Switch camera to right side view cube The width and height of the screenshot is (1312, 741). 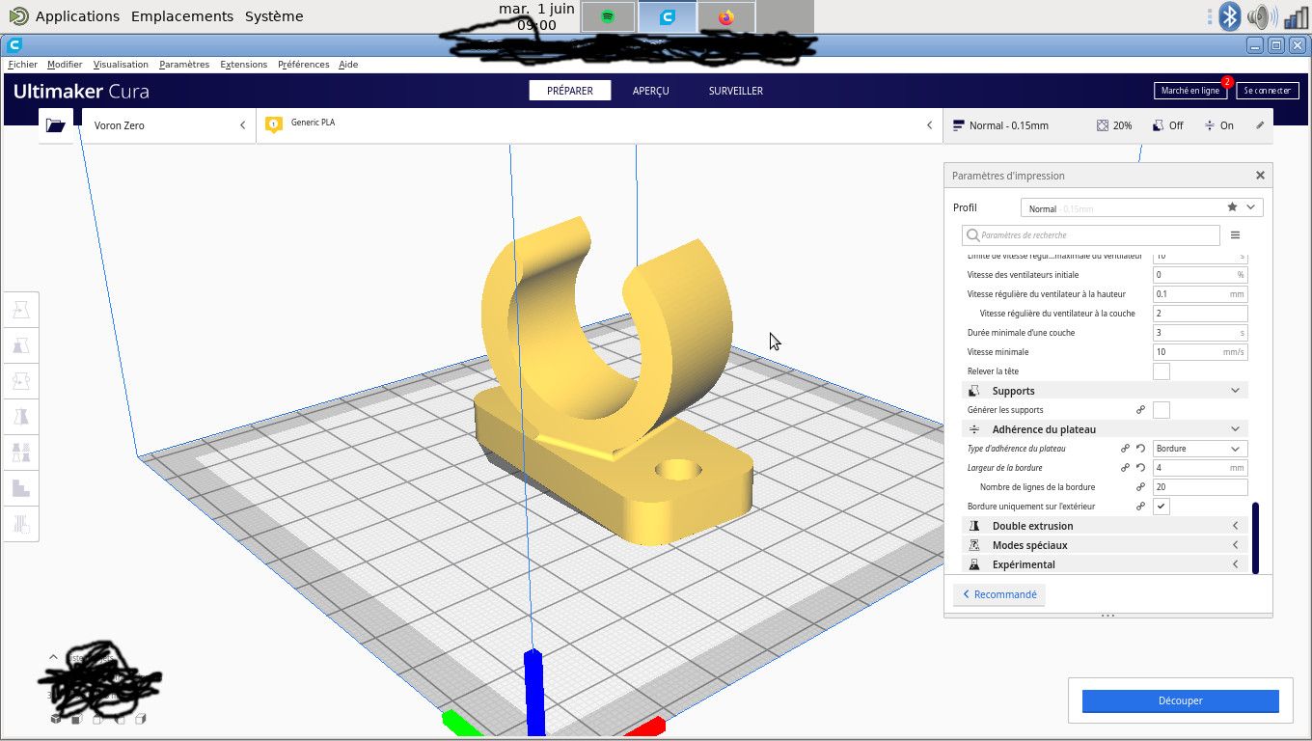pyautogui.click(x=141, y=719)
